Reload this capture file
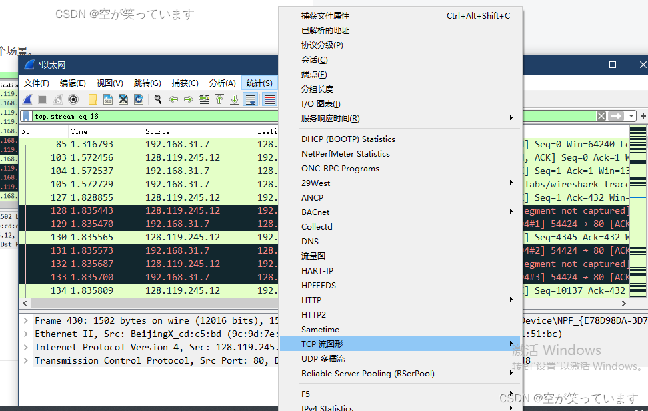Screen dimensions: 648x411 point(139,99)
